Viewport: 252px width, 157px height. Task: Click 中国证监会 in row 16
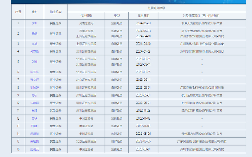[86, 149]
